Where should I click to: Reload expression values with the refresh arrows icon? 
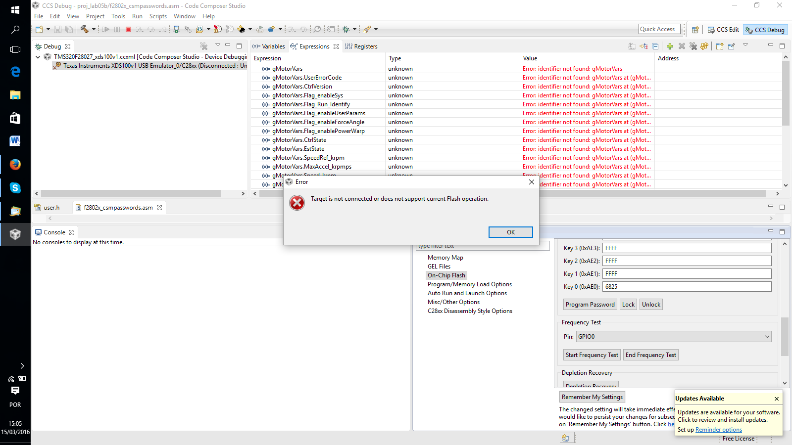(704, 46)
